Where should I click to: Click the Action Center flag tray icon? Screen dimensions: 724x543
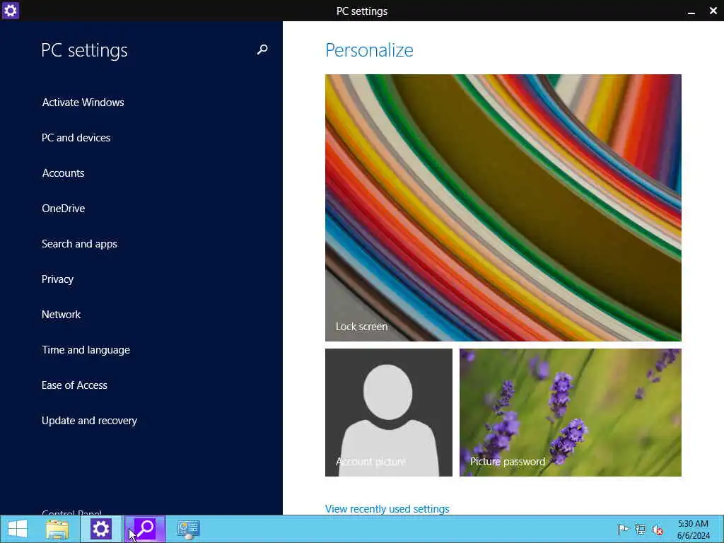(623, 529)
